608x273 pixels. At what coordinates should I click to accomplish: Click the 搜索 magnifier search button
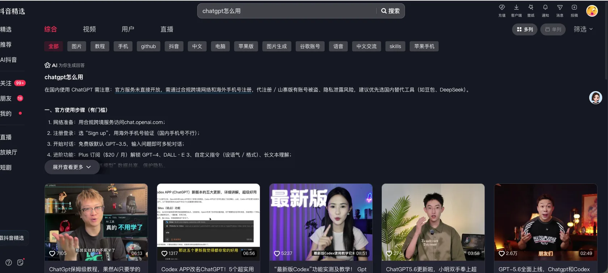pos(390,11)
